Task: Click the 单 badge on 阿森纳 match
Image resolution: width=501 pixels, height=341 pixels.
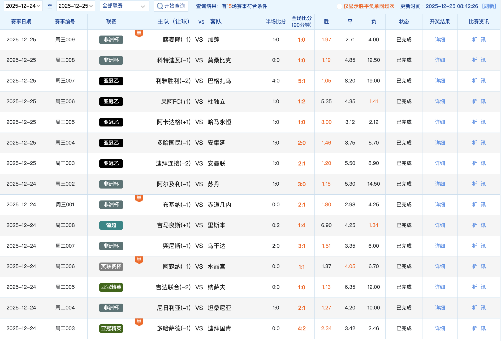Action: click(x=139, y=260)
